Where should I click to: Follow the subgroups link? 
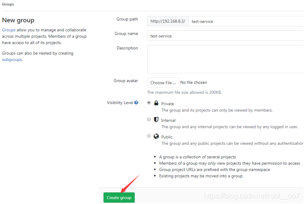point(12,60)
